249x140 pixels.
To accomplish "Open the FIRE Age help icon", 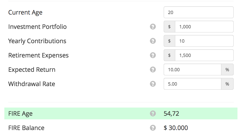I will pyautogui.click(x=153, y=113).
